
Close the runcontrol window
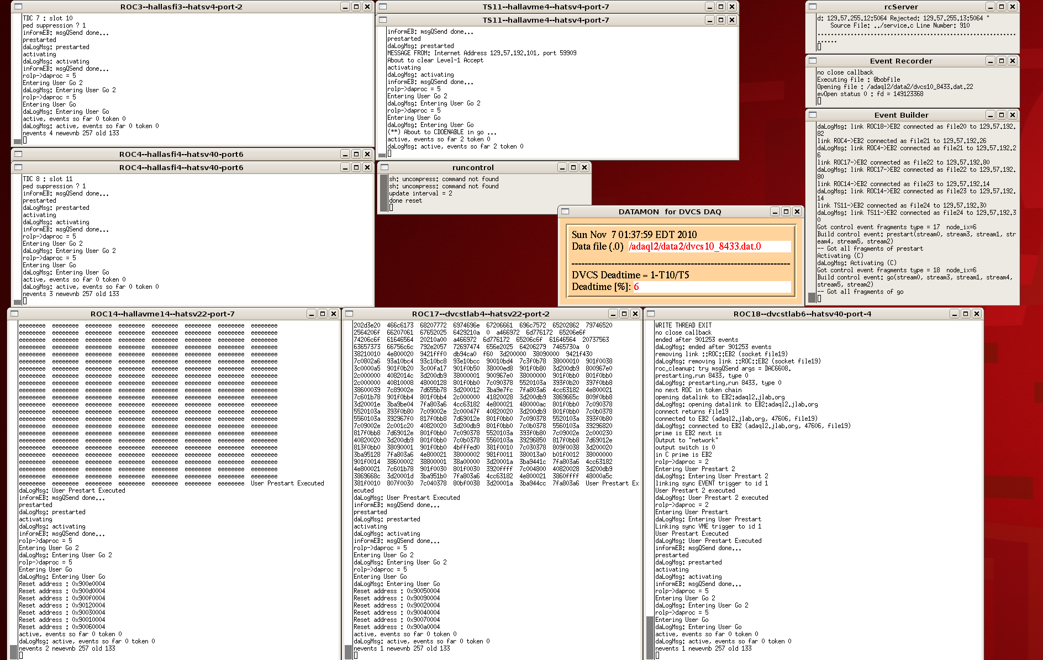coord(584,167)
